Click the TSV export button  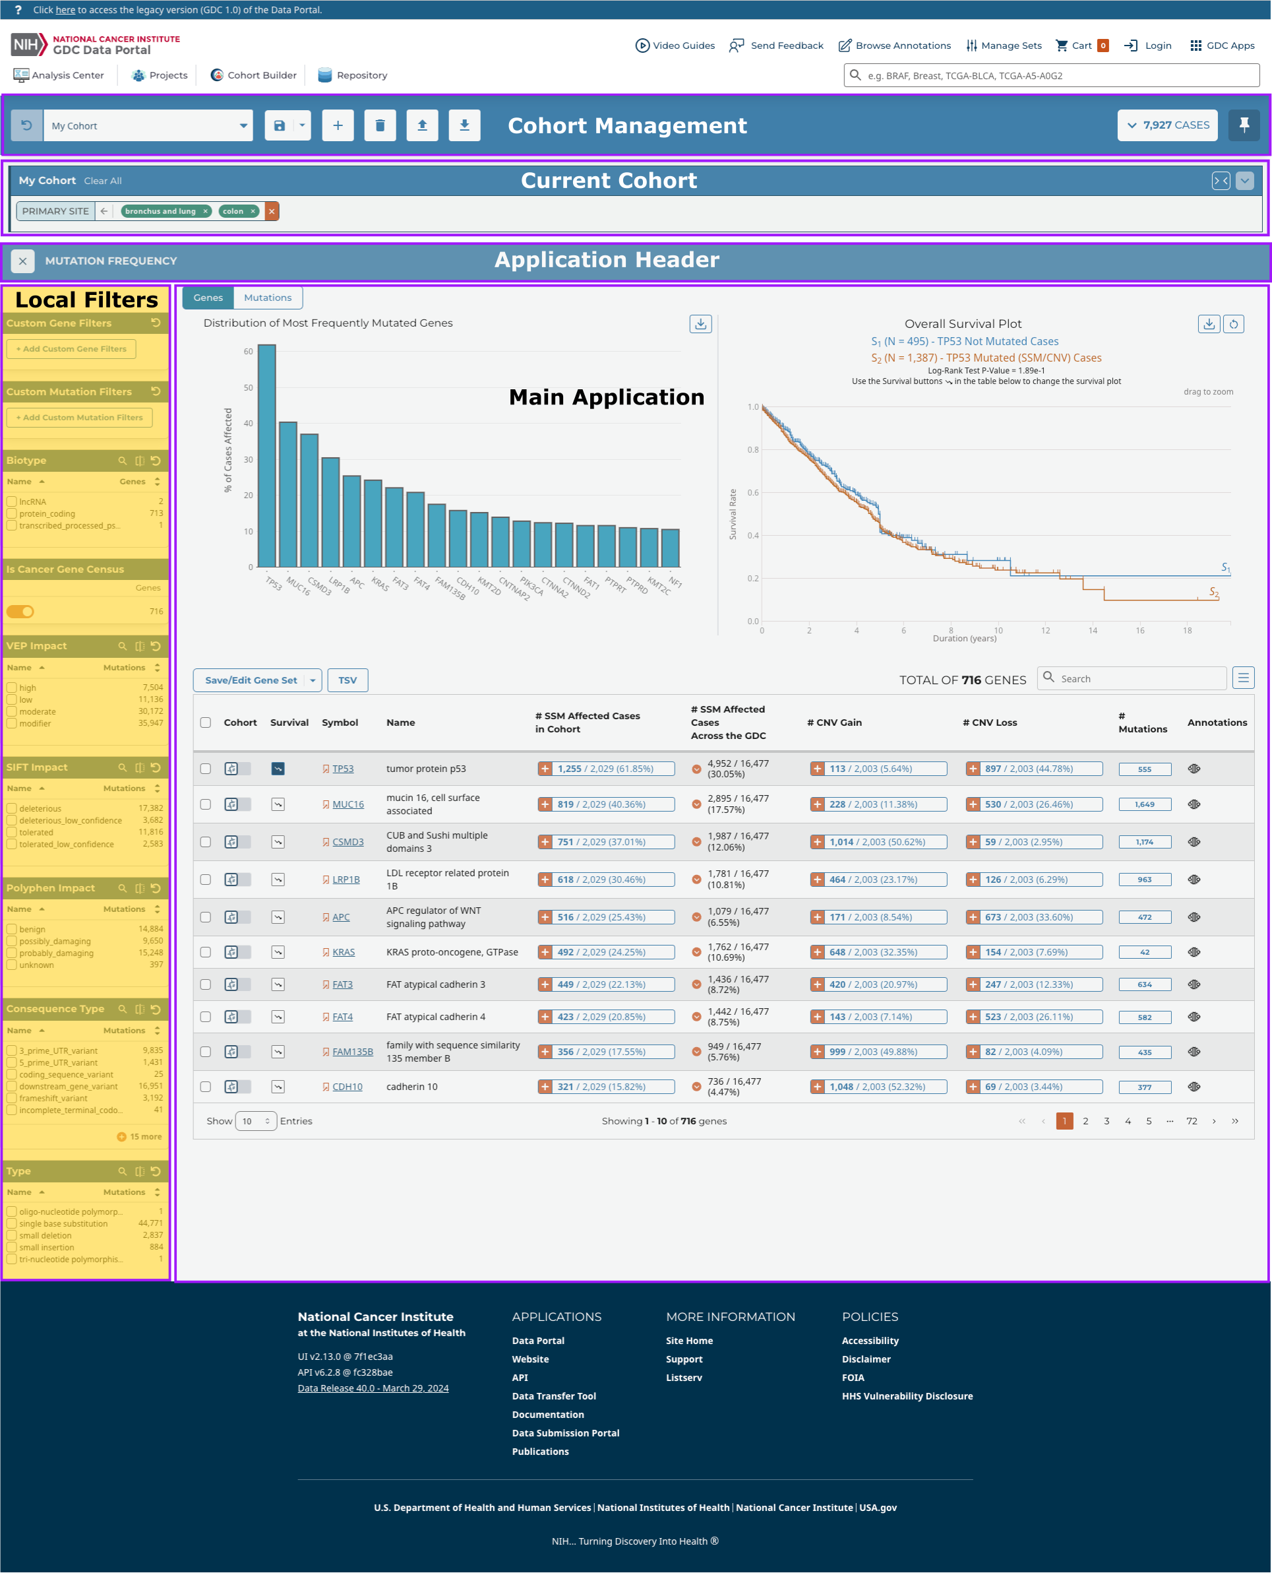pyautogui.click(x=348, y=680)
